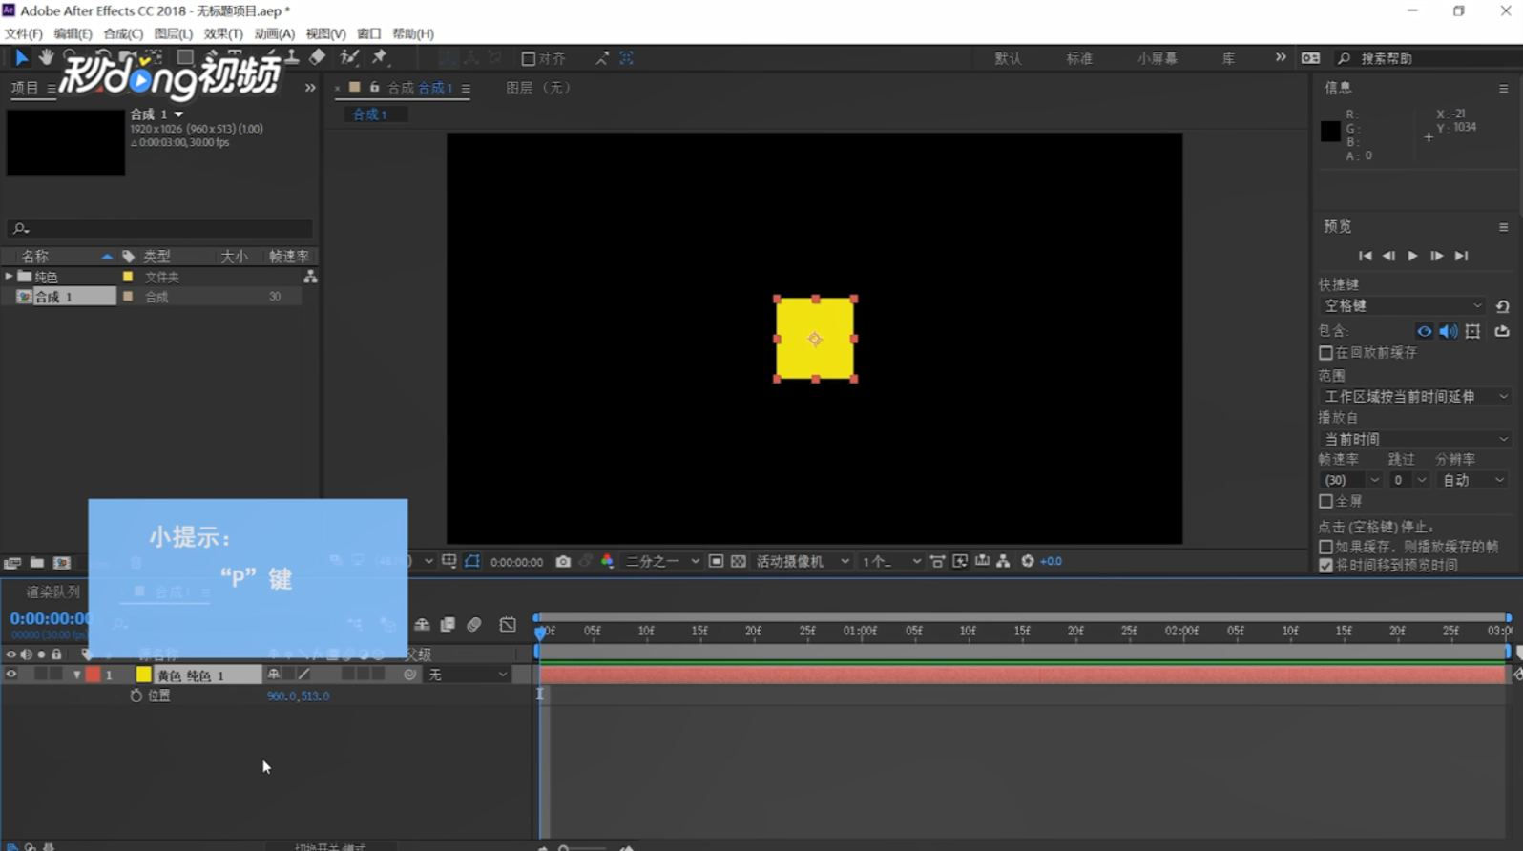Viewport: 1523px width, 851px height.
Task: Toggle pixel aspect ratio correction icon
Action: (x=938, y=561)
